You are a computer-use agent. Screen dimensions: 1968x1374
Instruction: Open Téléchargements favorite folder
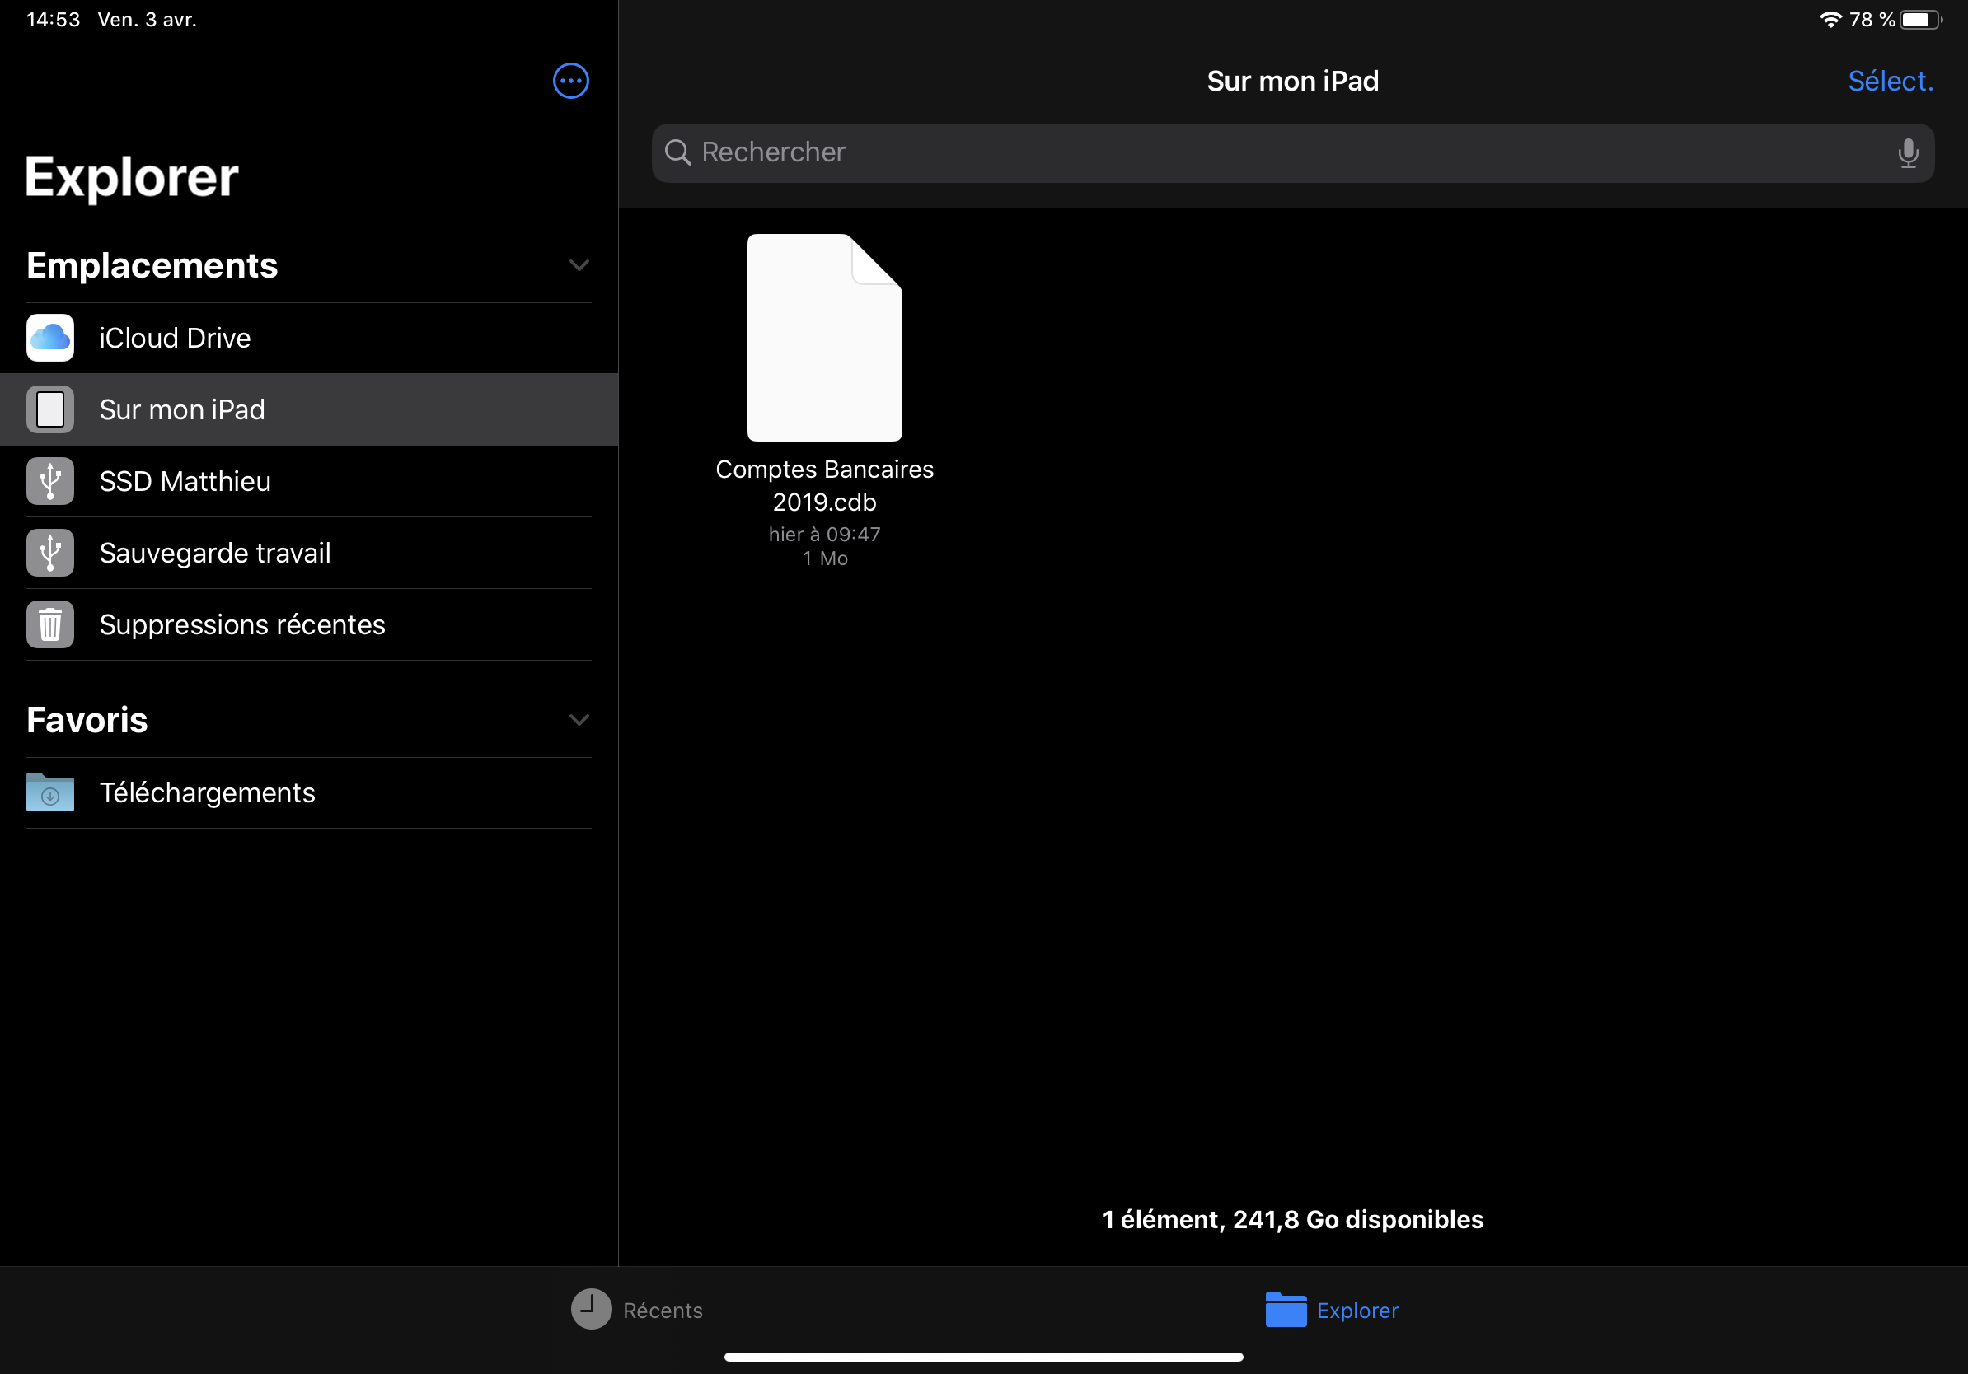308,792
